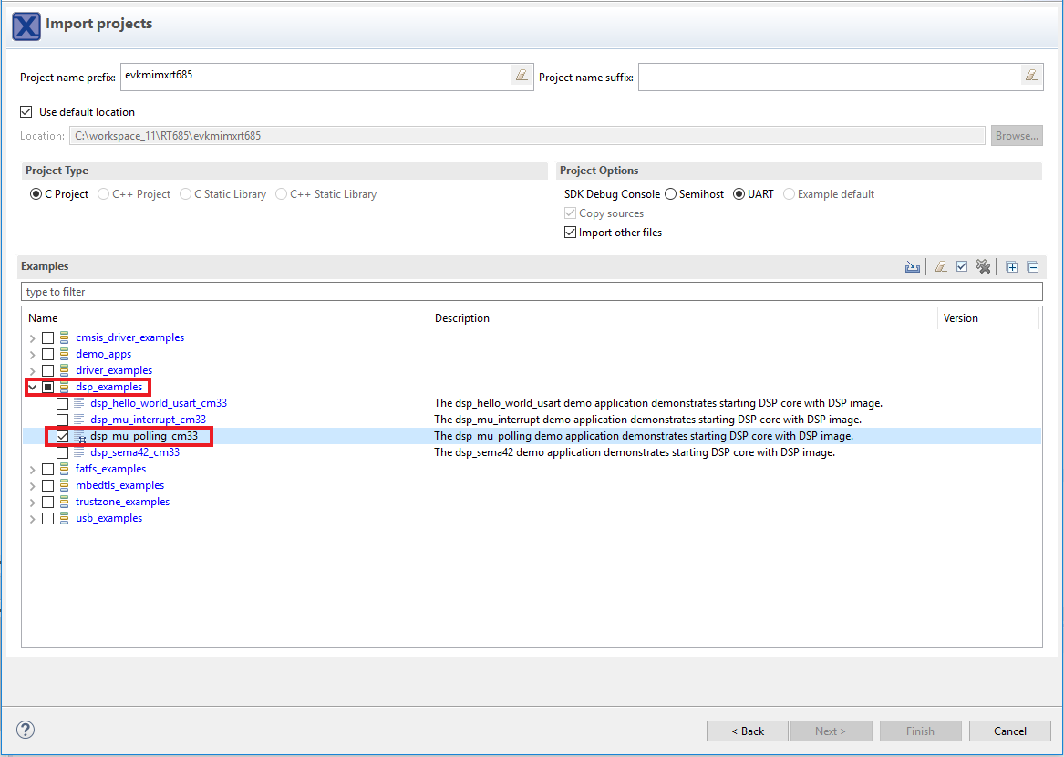The width and height of the screenshot is (1064, 757).
Task: Open help via the question mark icon
Action: point(26,730)
